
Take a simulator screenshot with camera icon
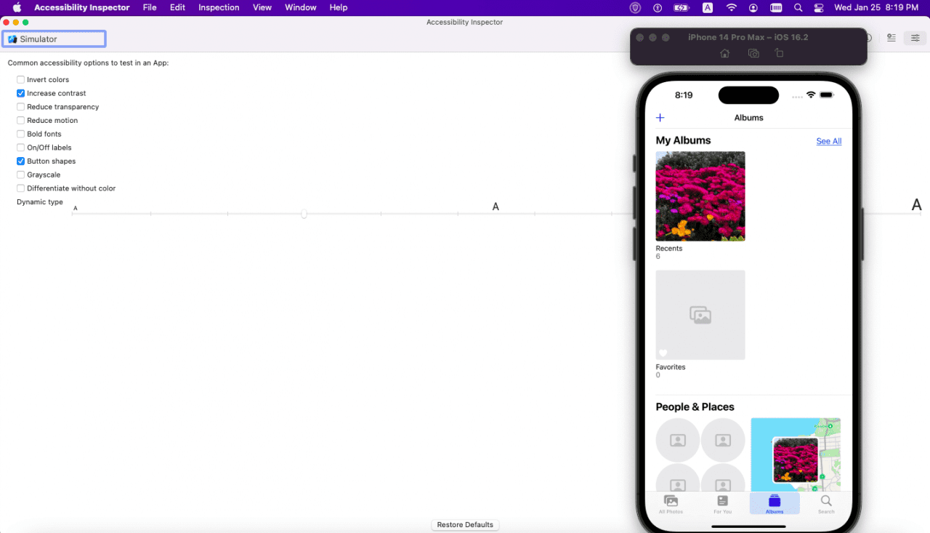753,53
